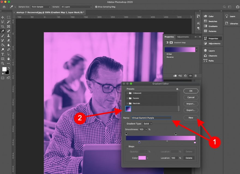This screenshot has width=240, height=174.
Task: Select the Zoom tool in toolbar
Action: [3, 63]
